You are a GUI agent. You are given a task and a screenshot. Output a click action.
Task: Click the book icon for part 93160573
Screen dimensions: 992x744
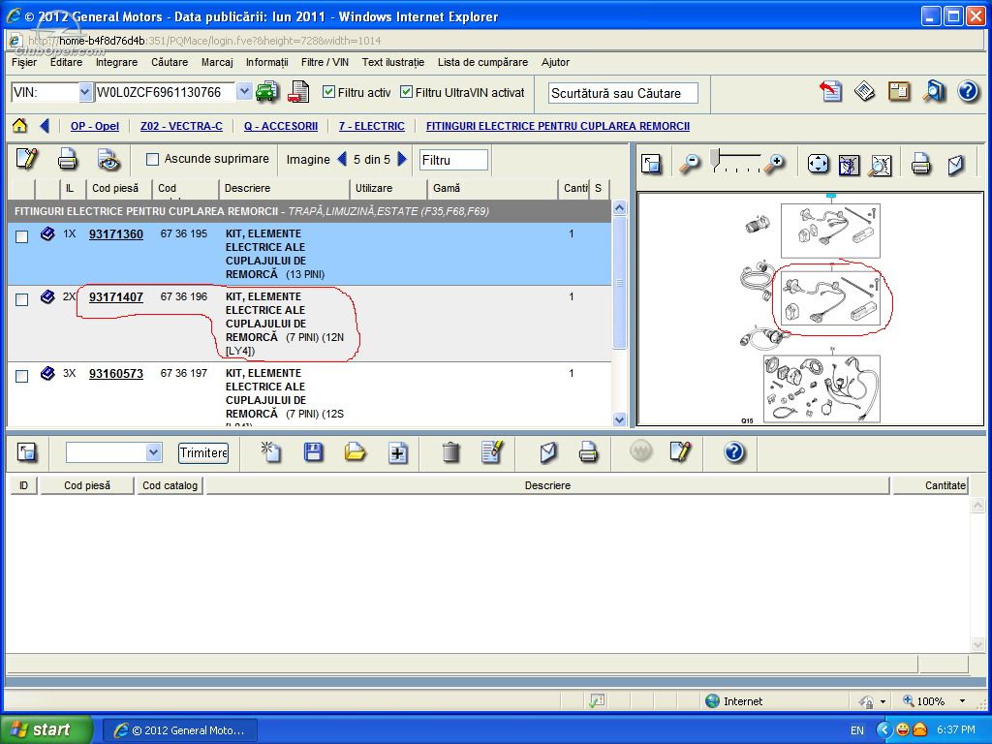click(47, 374)
